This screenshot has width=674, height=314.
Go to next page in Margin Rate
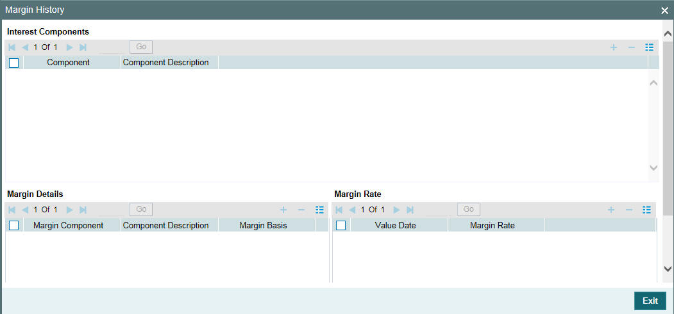[x=397, y=210]
